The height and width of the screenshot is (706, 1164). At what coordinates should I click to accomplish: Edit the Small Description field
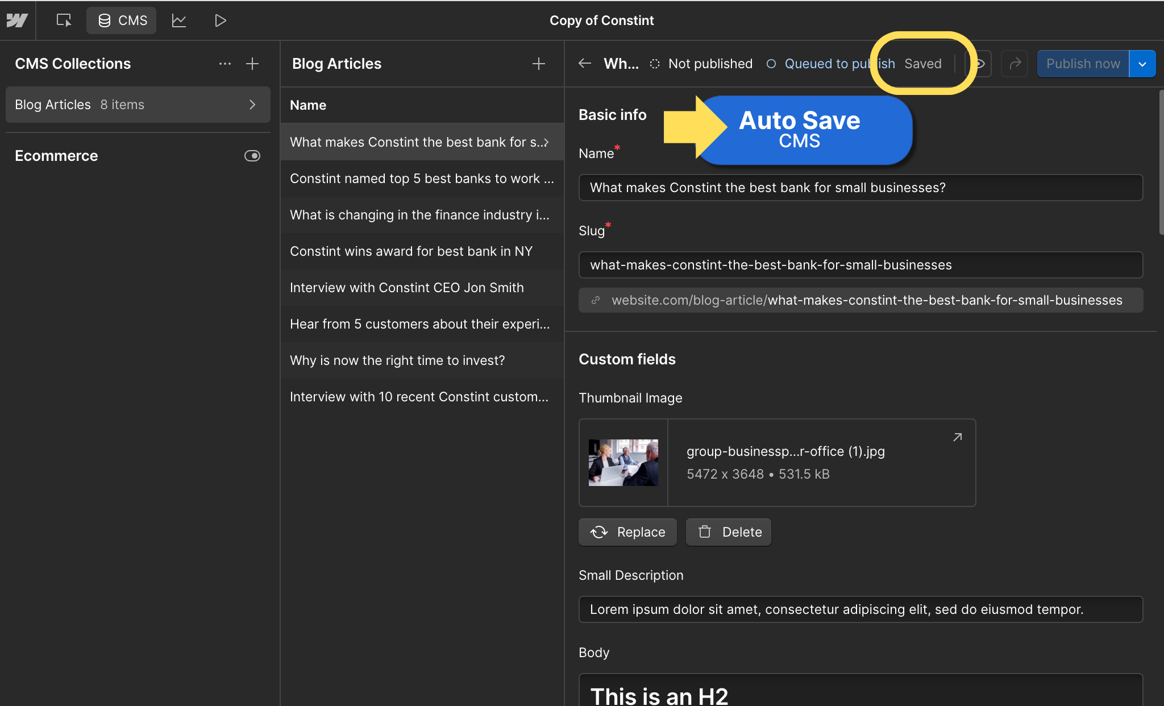click(x=860, y=609)
